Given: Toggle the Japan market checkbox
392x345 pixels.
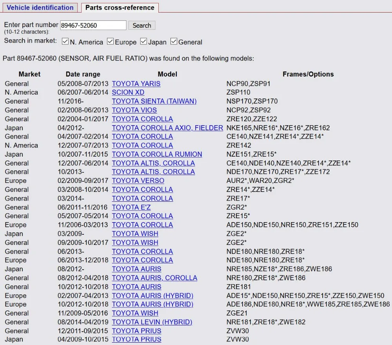Looking at the screenshot, I should click(x=143, y=41).
